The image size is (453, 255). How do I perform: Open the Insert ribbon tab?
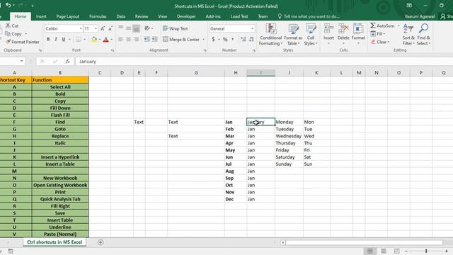tap(41, 16)
